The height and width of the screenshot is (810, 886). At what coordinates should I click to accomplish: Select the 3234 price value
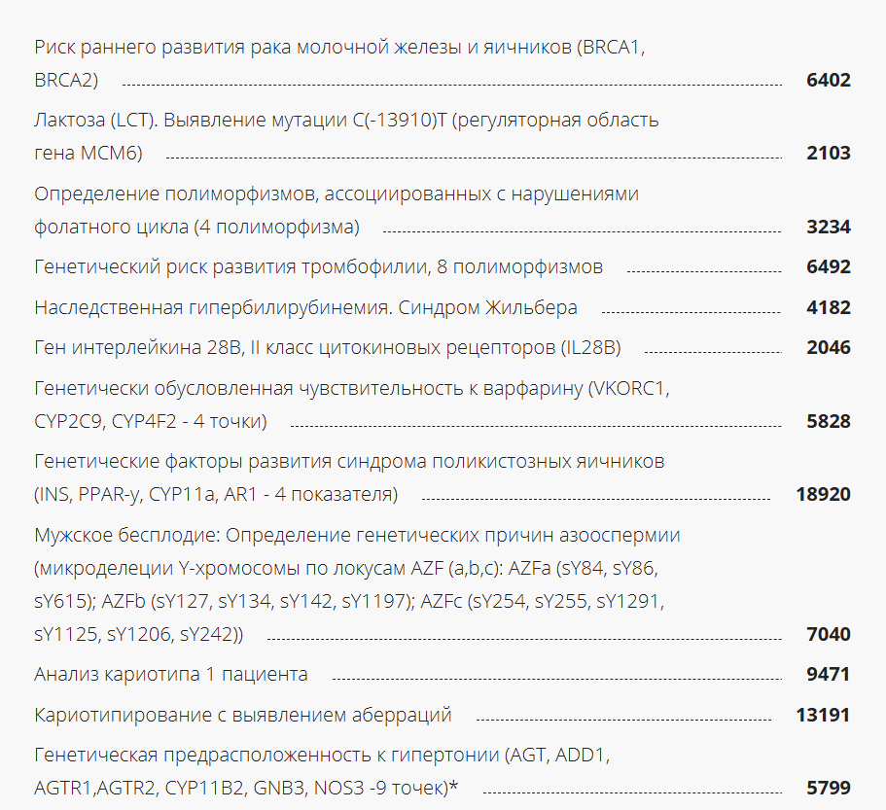[828, 227]
